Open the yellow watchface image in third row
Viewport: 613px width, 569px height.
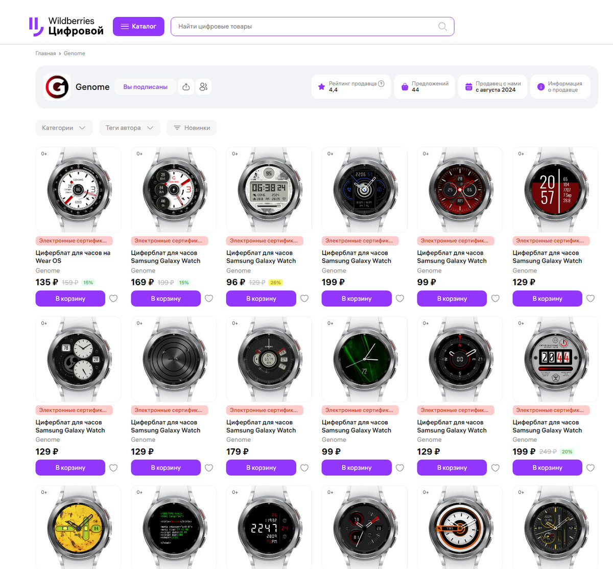78,527
